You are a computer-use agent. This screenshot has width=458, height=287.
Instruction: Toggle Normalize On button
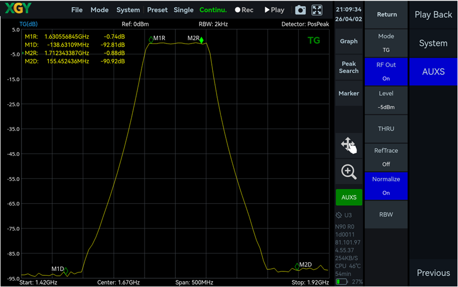(386, 186)
